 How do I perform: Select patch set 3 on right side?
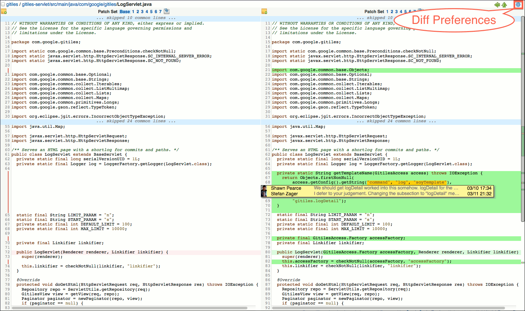396,11
